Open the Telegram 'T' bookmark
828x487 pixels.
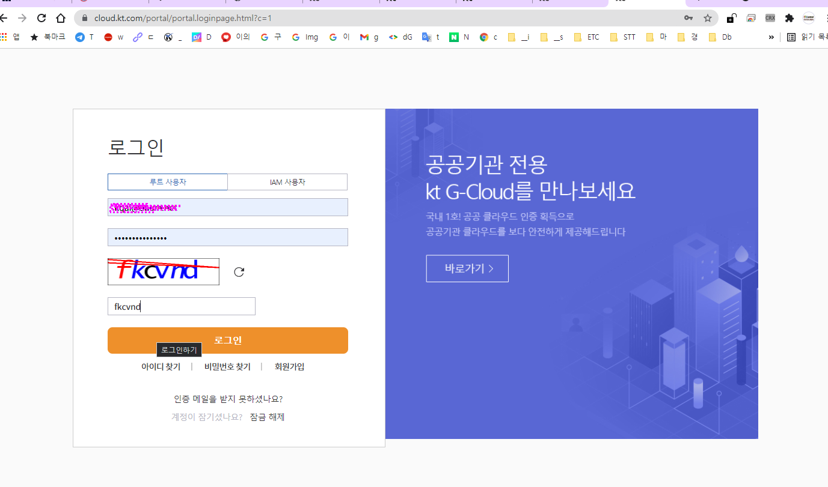[85, 37]
